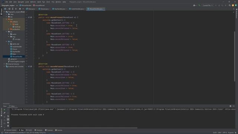
Task: Collapse the project root folder node
Action: tap(4, 12)
